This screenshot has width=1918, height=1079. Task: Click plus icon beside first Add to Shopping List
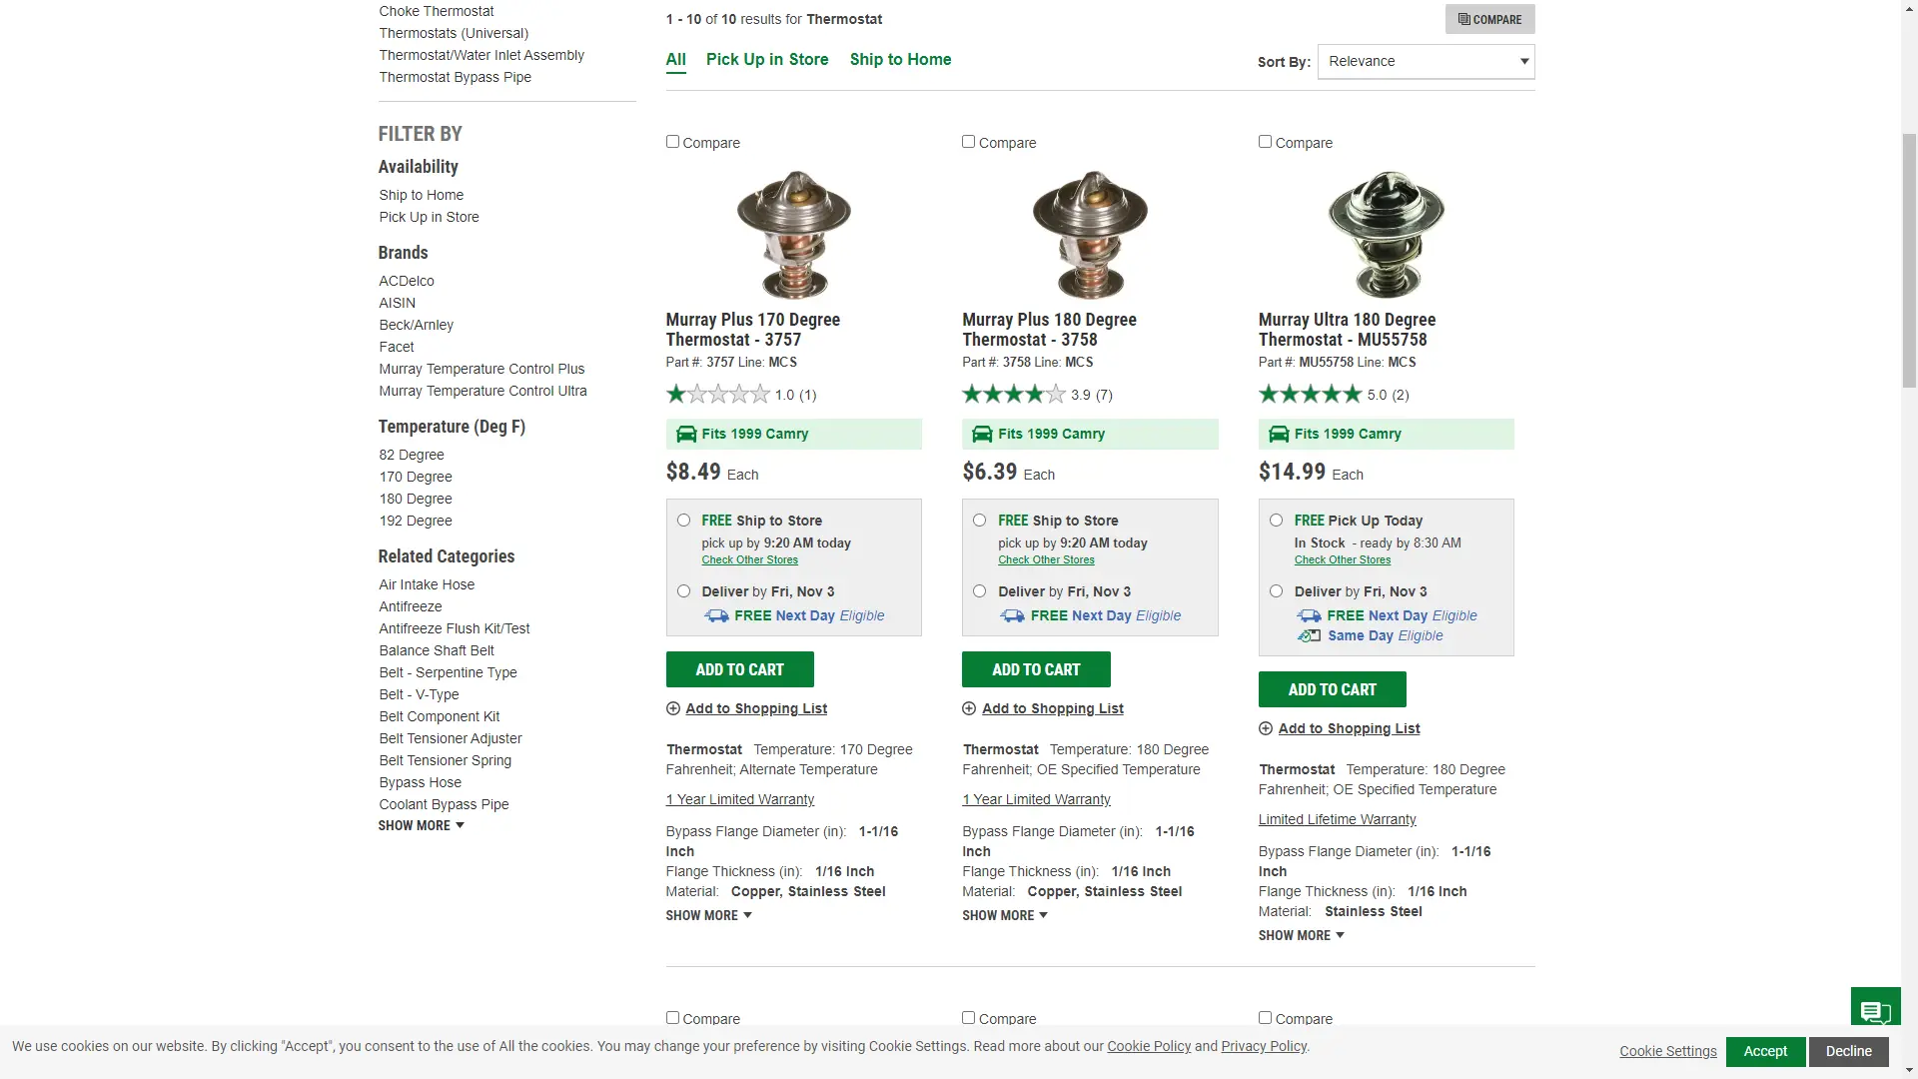pyautogui.click(x=672, y=708)
